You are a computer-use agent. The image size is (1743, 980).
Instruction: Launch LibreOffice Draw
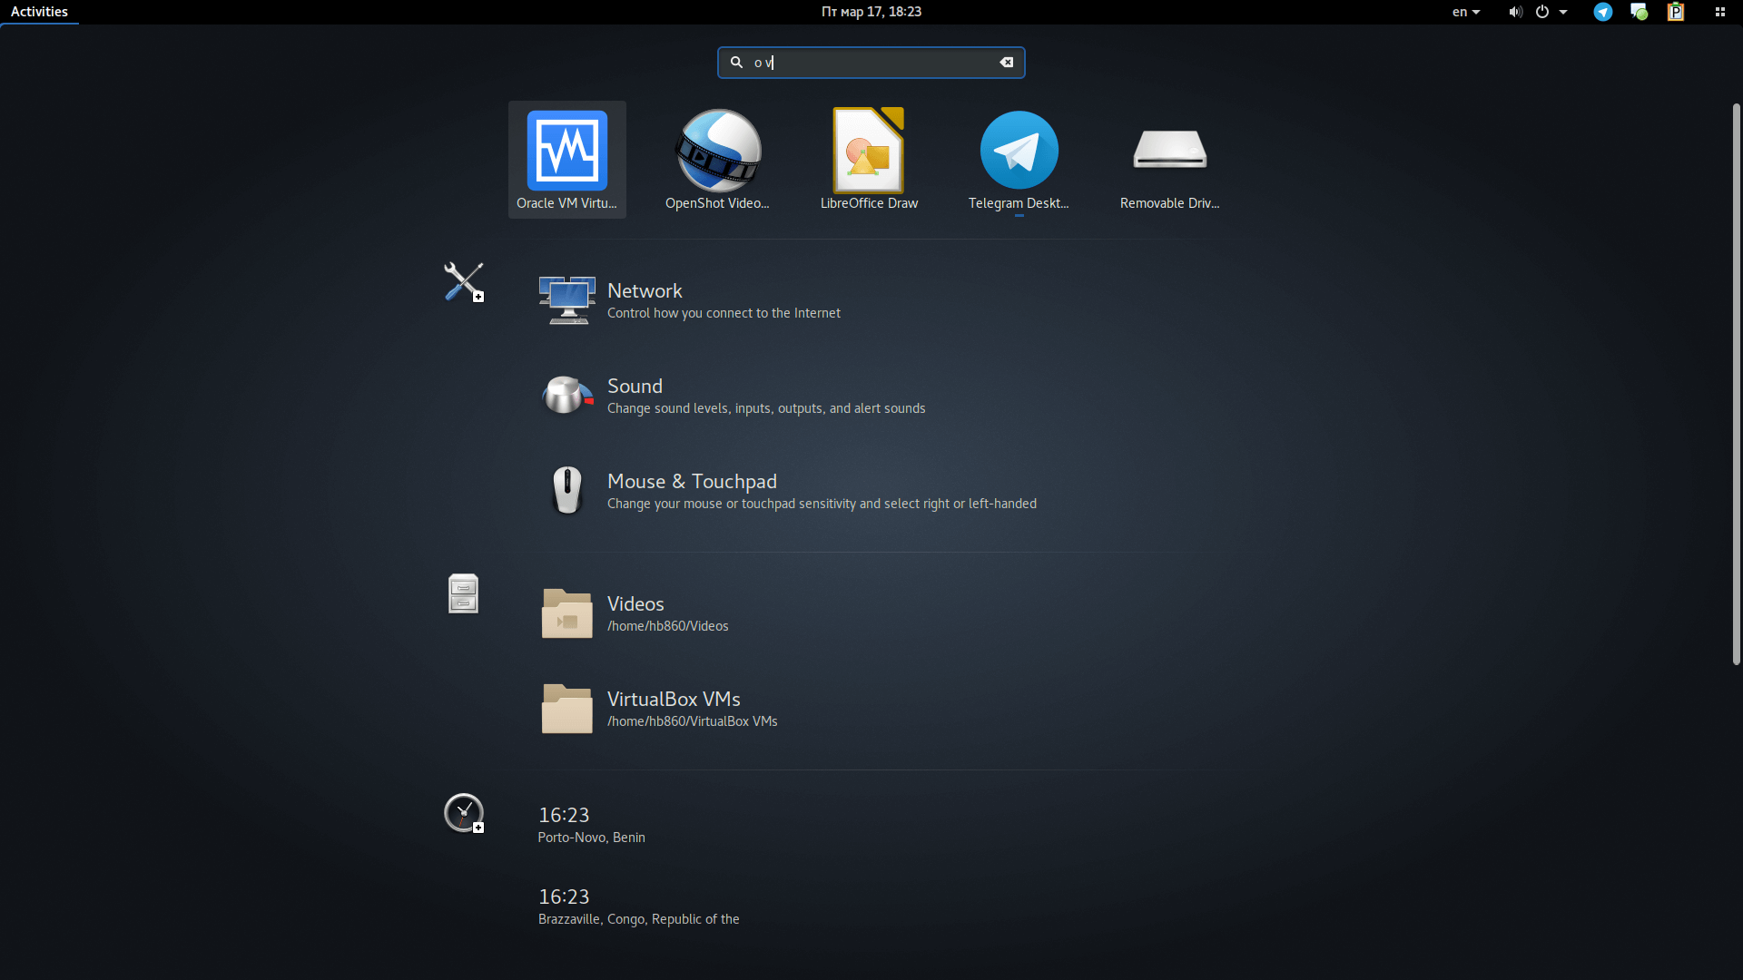click(x=868, y=159)
